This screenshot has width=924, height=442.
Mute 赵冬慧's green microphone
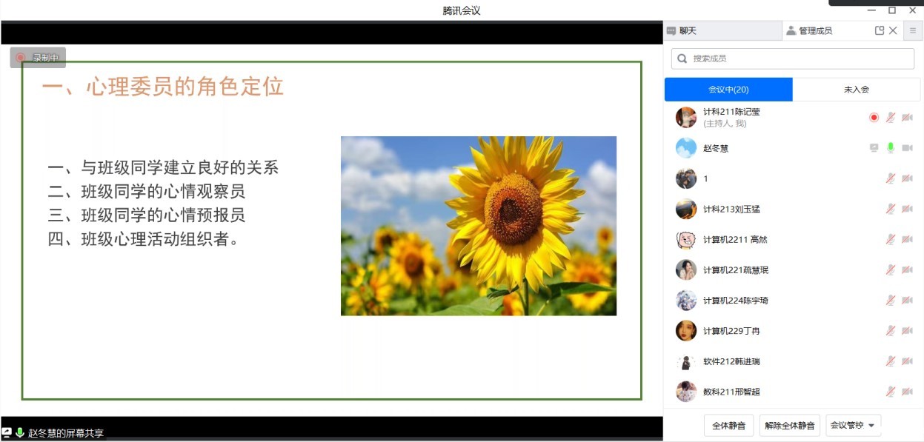(891, 148)
